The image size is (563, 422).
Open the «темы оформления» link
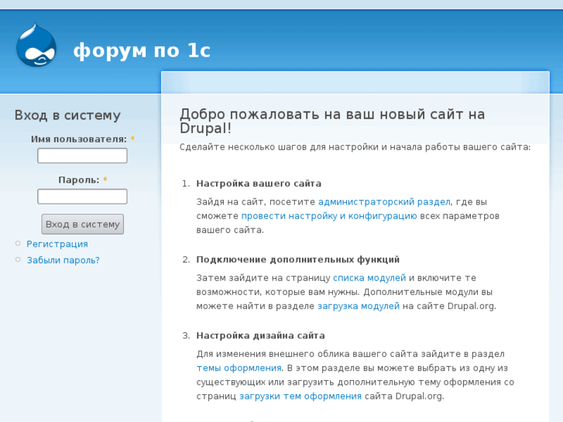239,368
